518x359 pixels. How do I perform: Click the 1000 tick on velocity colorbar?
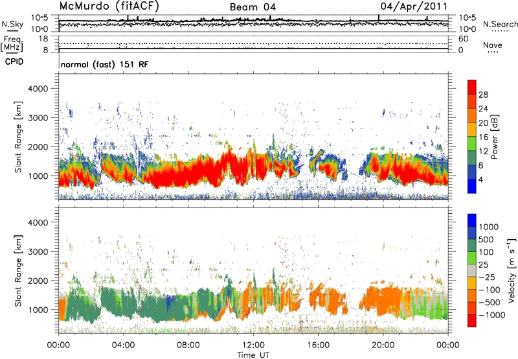coord(489,227)
